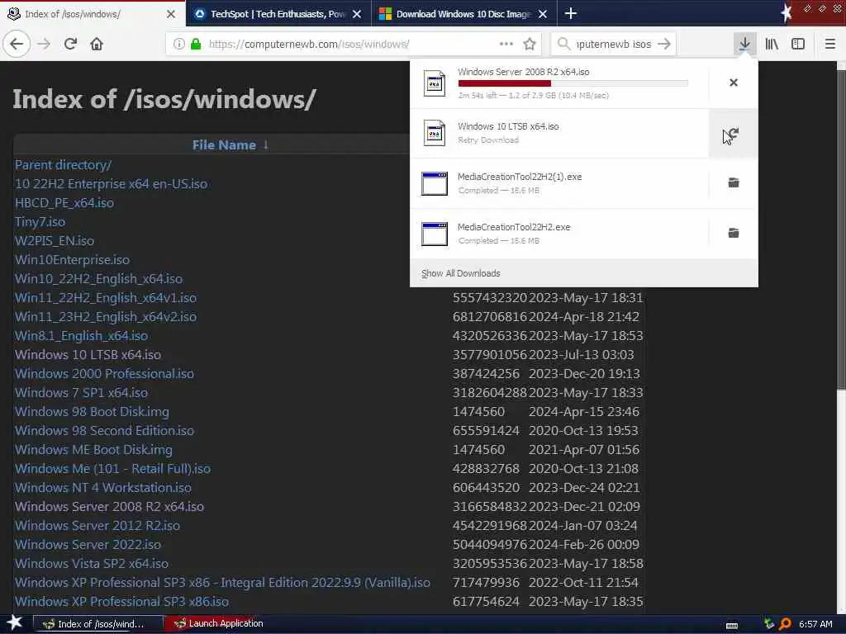Open the Parent directory/ link
Screen dimensions: 846x634
(x=63, y=165)
